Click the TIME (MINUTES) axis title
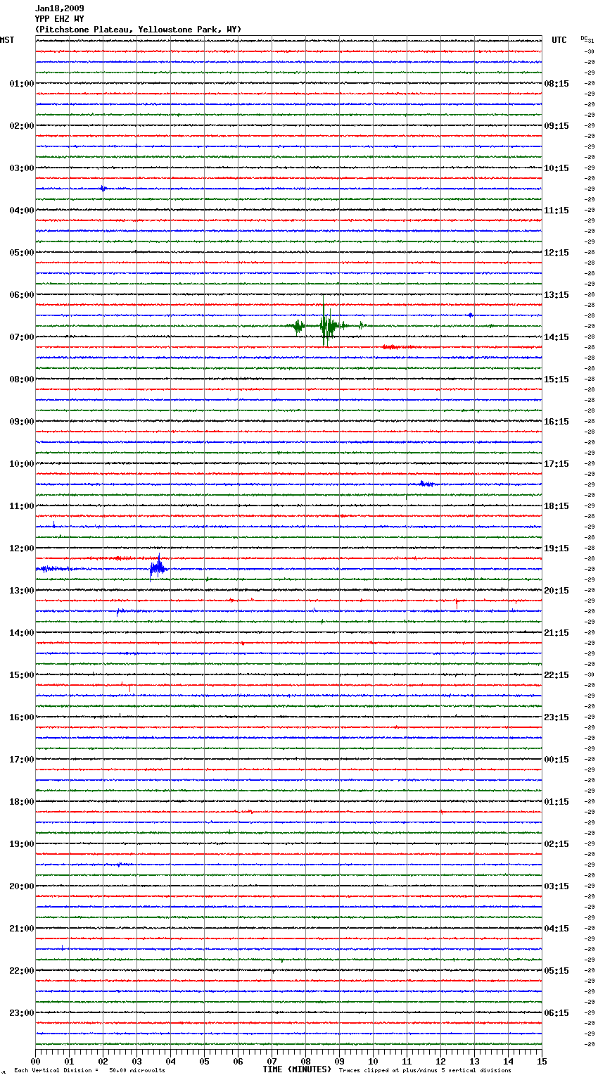This screenshot has width=598, height=1080. [297, 1069]
